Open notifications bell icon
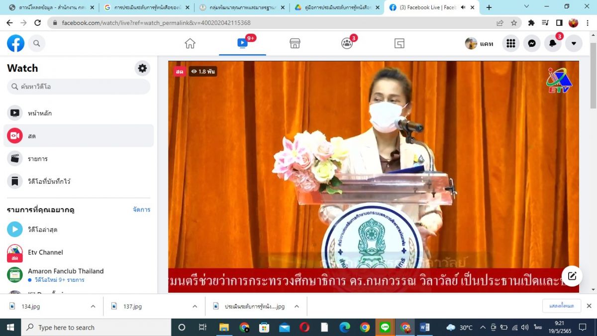The width and height of the screenshot is (597, 336). (553, 43)
